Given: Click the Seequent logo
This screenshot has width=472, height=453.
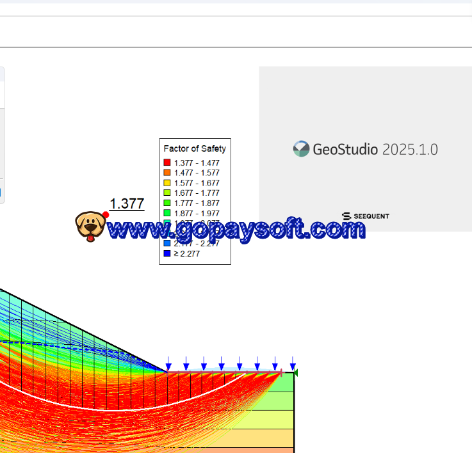Looking at the screenshot, I should 366,216.
